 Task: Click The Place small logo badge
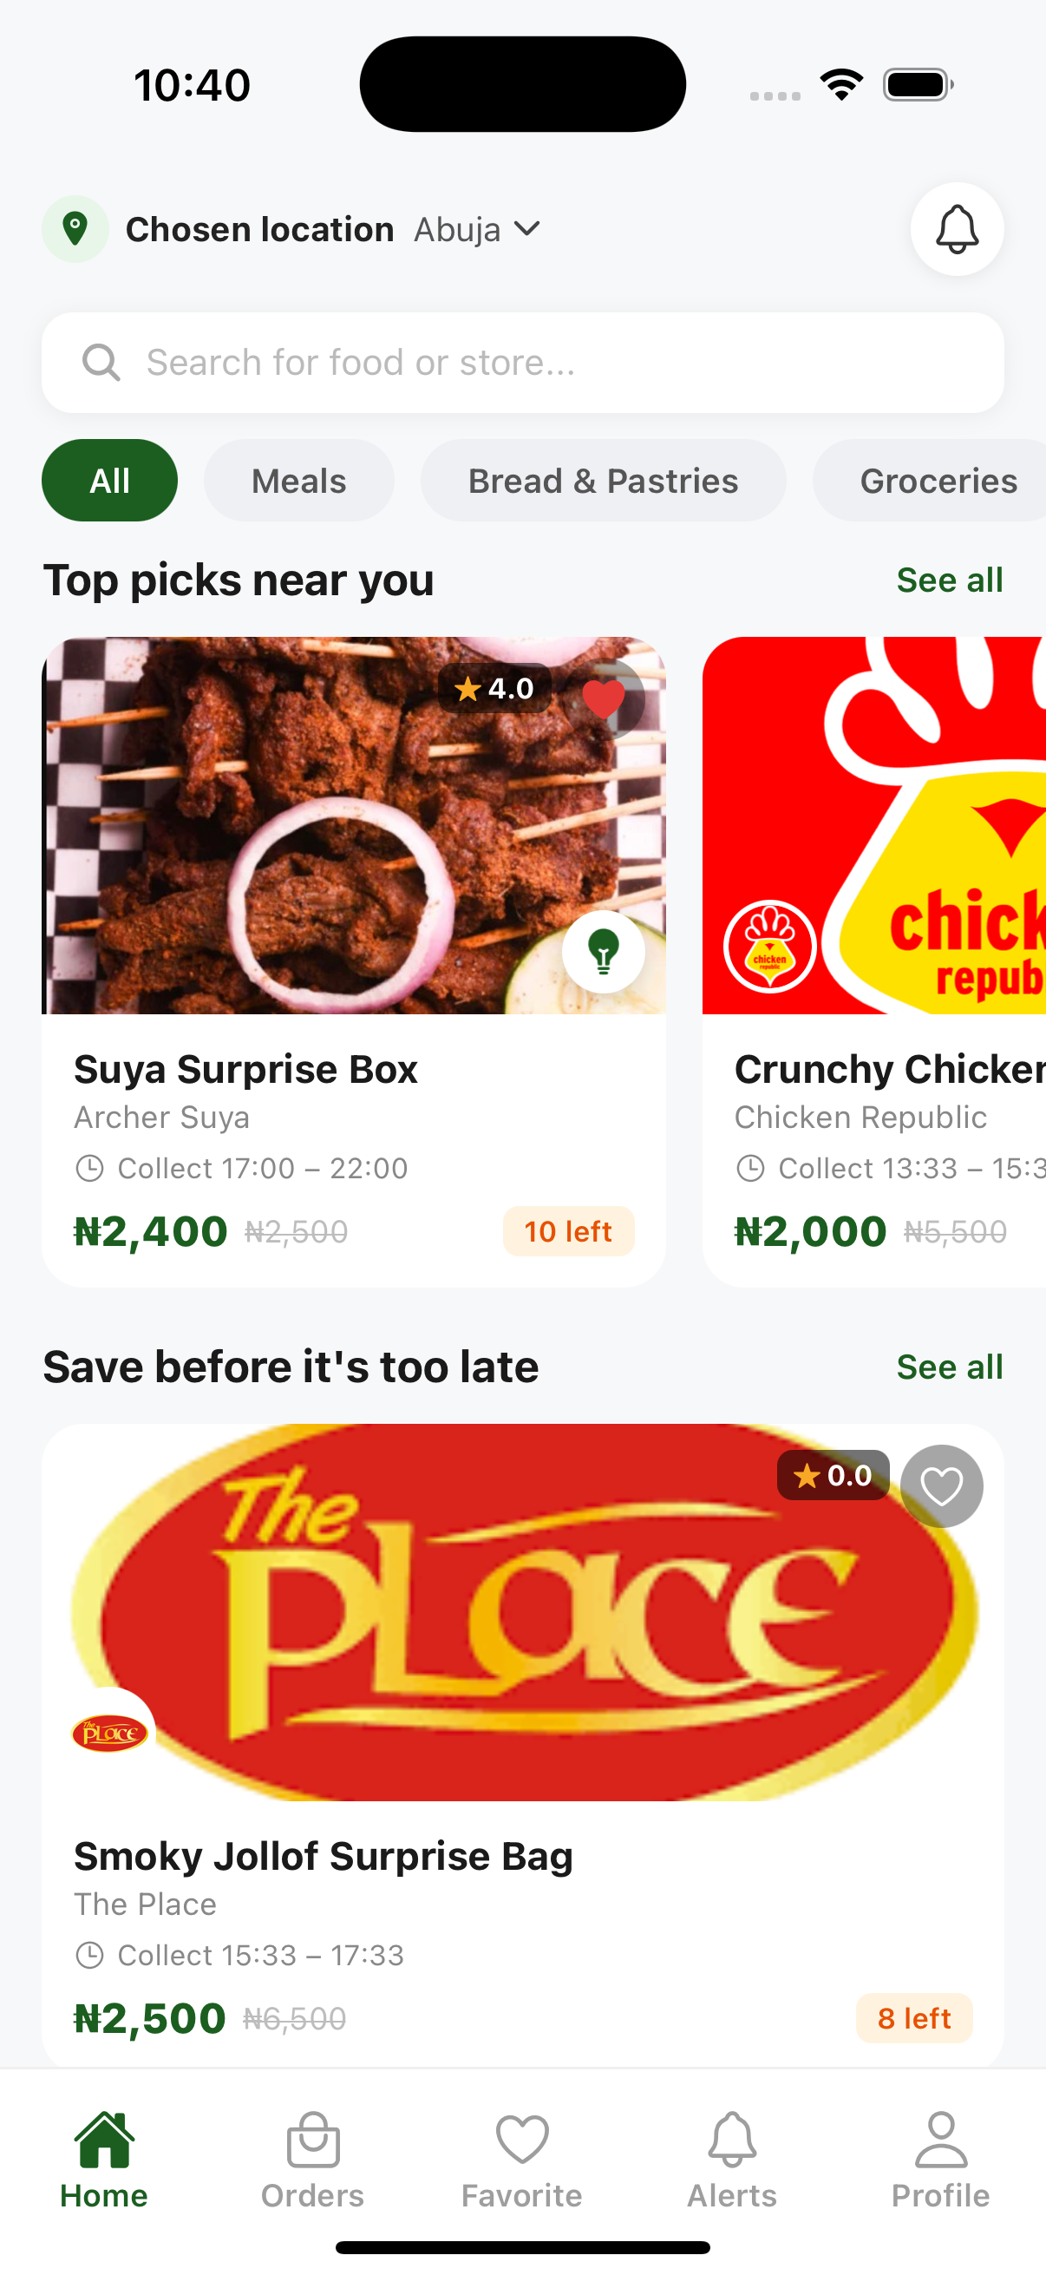(109, 1733)
